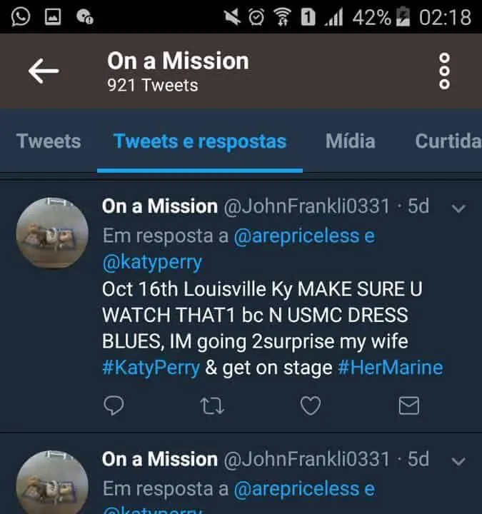Reply to the Louisville Ky tweet
The width and height of the screenshot is (482, 514).
(114, 406)
